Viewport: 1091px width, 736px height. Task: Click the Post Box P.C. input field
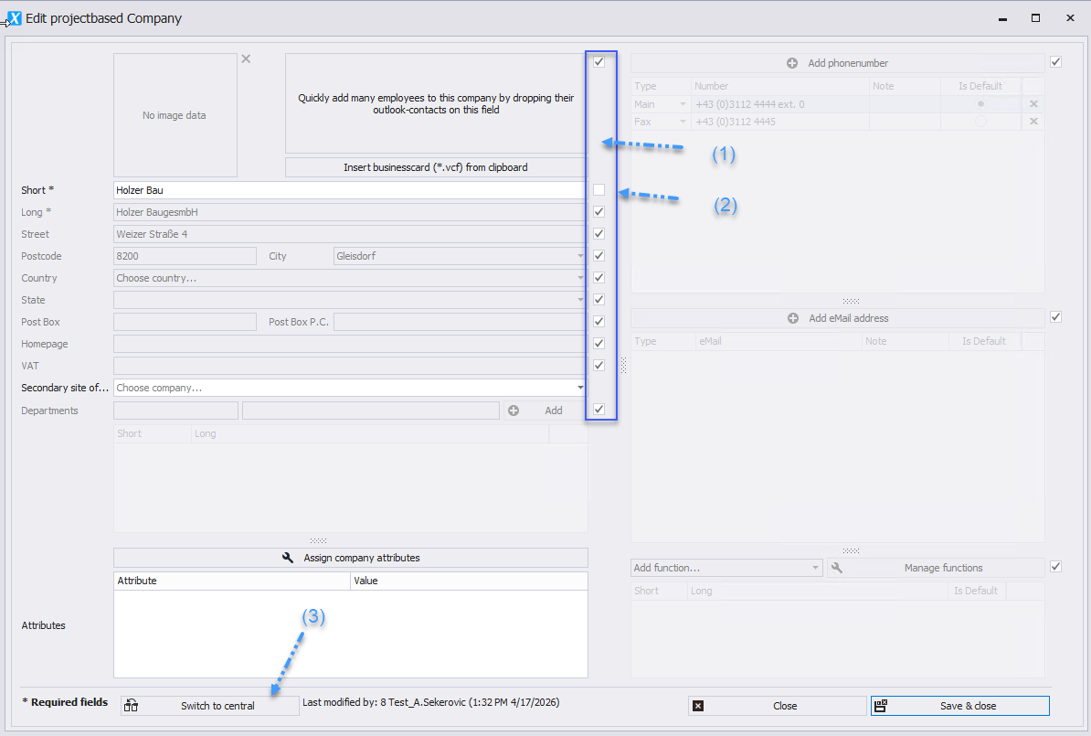(460, 322)
